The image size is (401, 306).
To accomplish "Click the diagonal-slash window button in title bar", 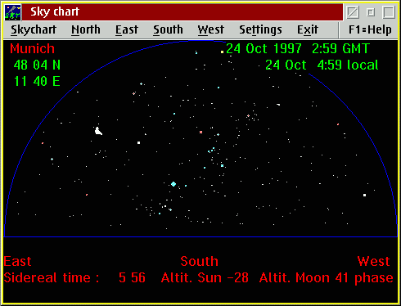I will 353,12.
